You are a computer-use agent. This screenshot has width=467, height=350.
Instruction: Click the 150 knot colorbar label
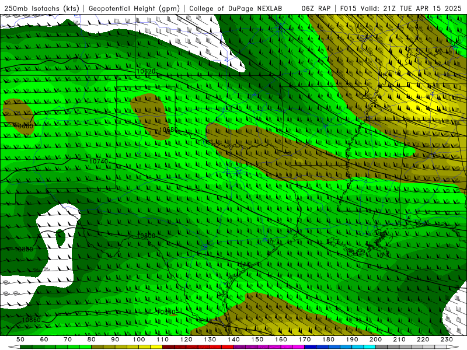pyautogui.click(x=257, y=339)
